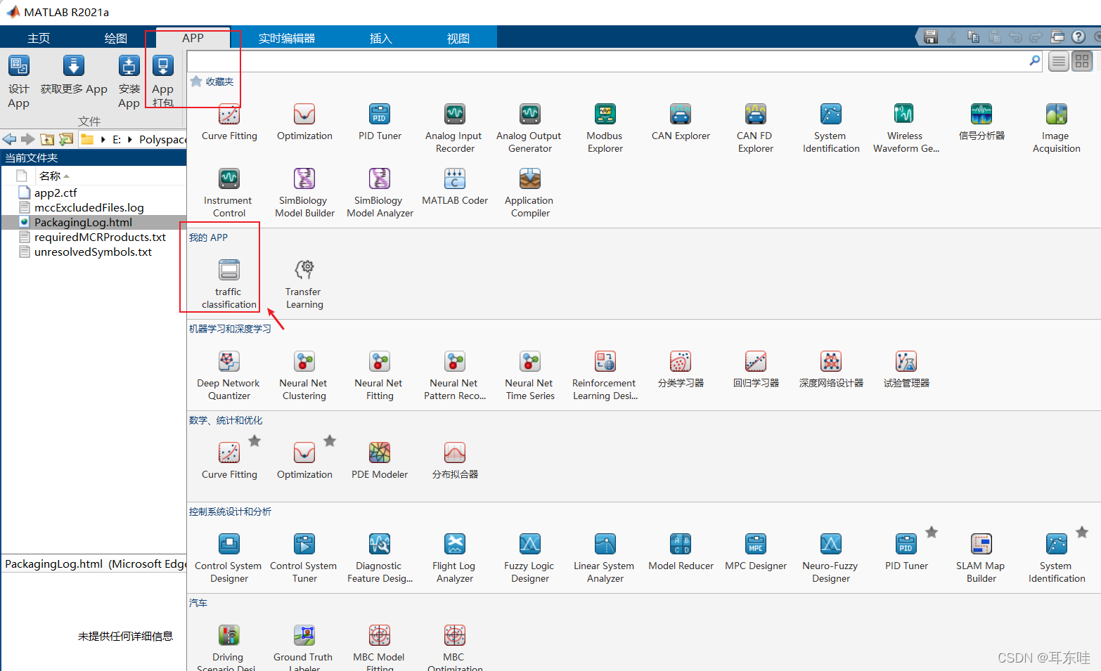This screenshot has height=671, width=1101.
Task: Click in the app search field
Action: [606, 61]
